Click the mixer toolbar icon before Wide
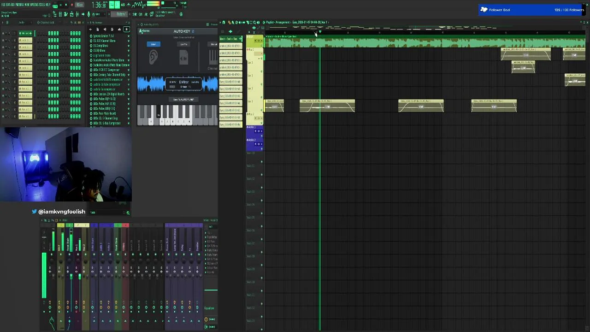 click(x=60, y=220)
